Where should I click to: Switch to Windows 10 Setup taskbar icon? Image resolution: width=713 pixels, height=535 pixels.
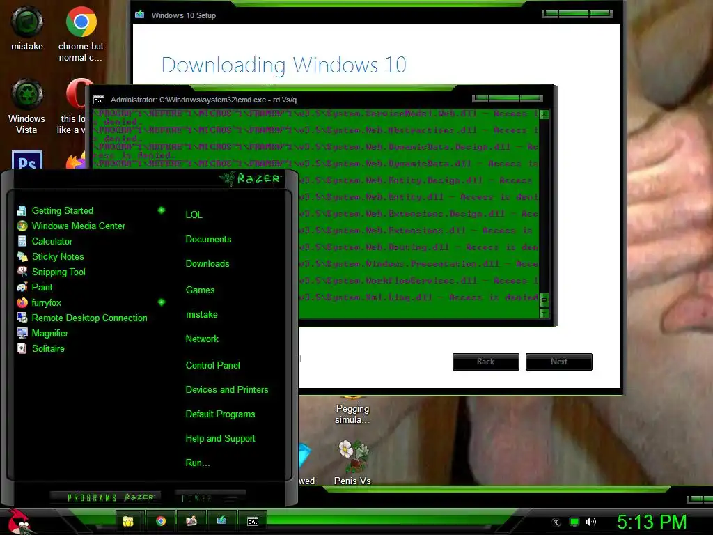(x=222, y=521)
